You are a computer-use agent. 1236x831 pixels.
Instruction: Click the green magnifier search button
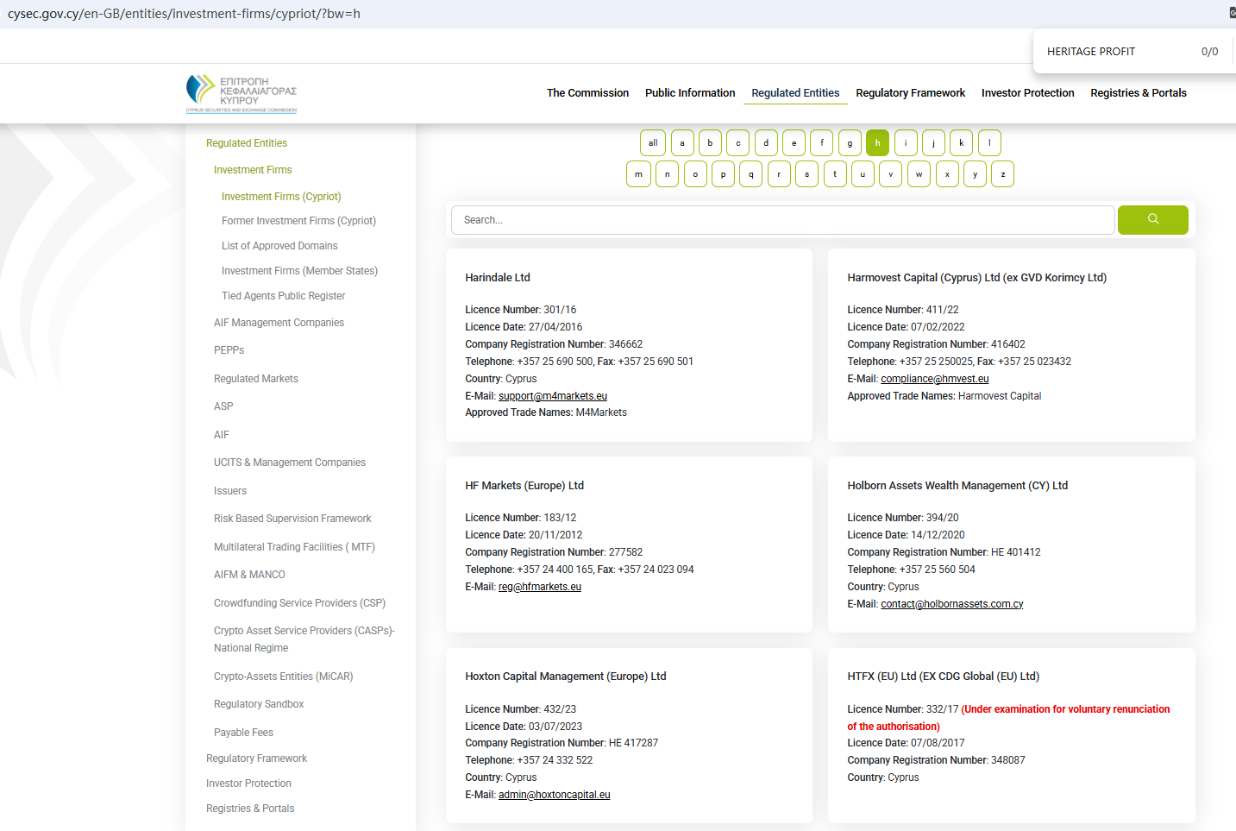1152,220
